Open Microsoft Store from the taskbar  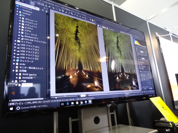pyautogui.click(x=77, y=103)
